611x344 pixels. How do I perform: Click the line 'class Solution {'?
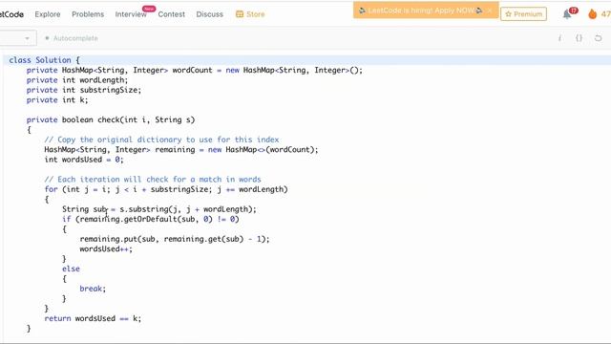pos(44,60)
